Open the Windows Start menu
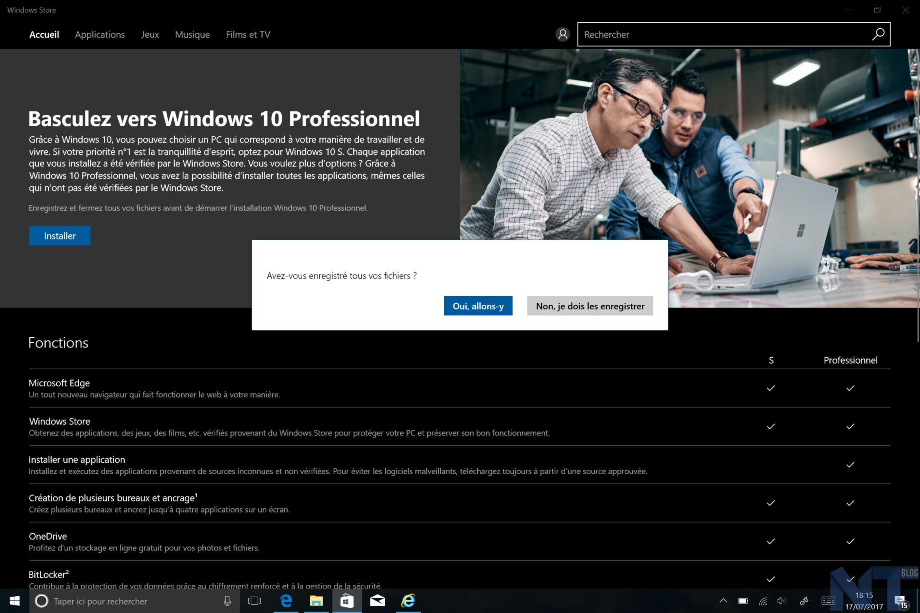Image resolution: width=920 pixels, height=613 pixels. (14, 601)
